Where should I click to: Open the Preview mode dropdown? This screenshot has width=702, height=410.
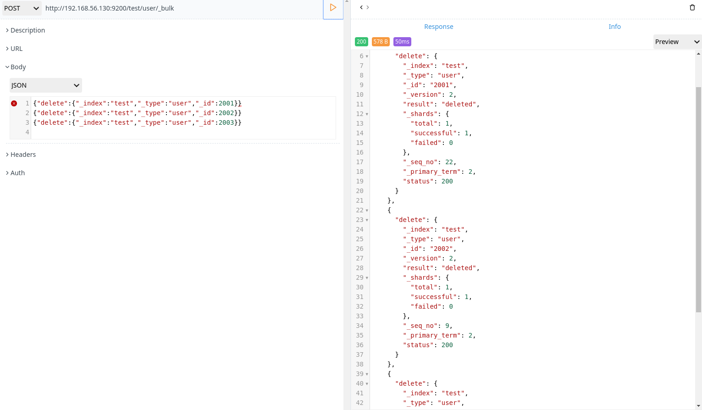pyautogui.click(x=677, y=42)
